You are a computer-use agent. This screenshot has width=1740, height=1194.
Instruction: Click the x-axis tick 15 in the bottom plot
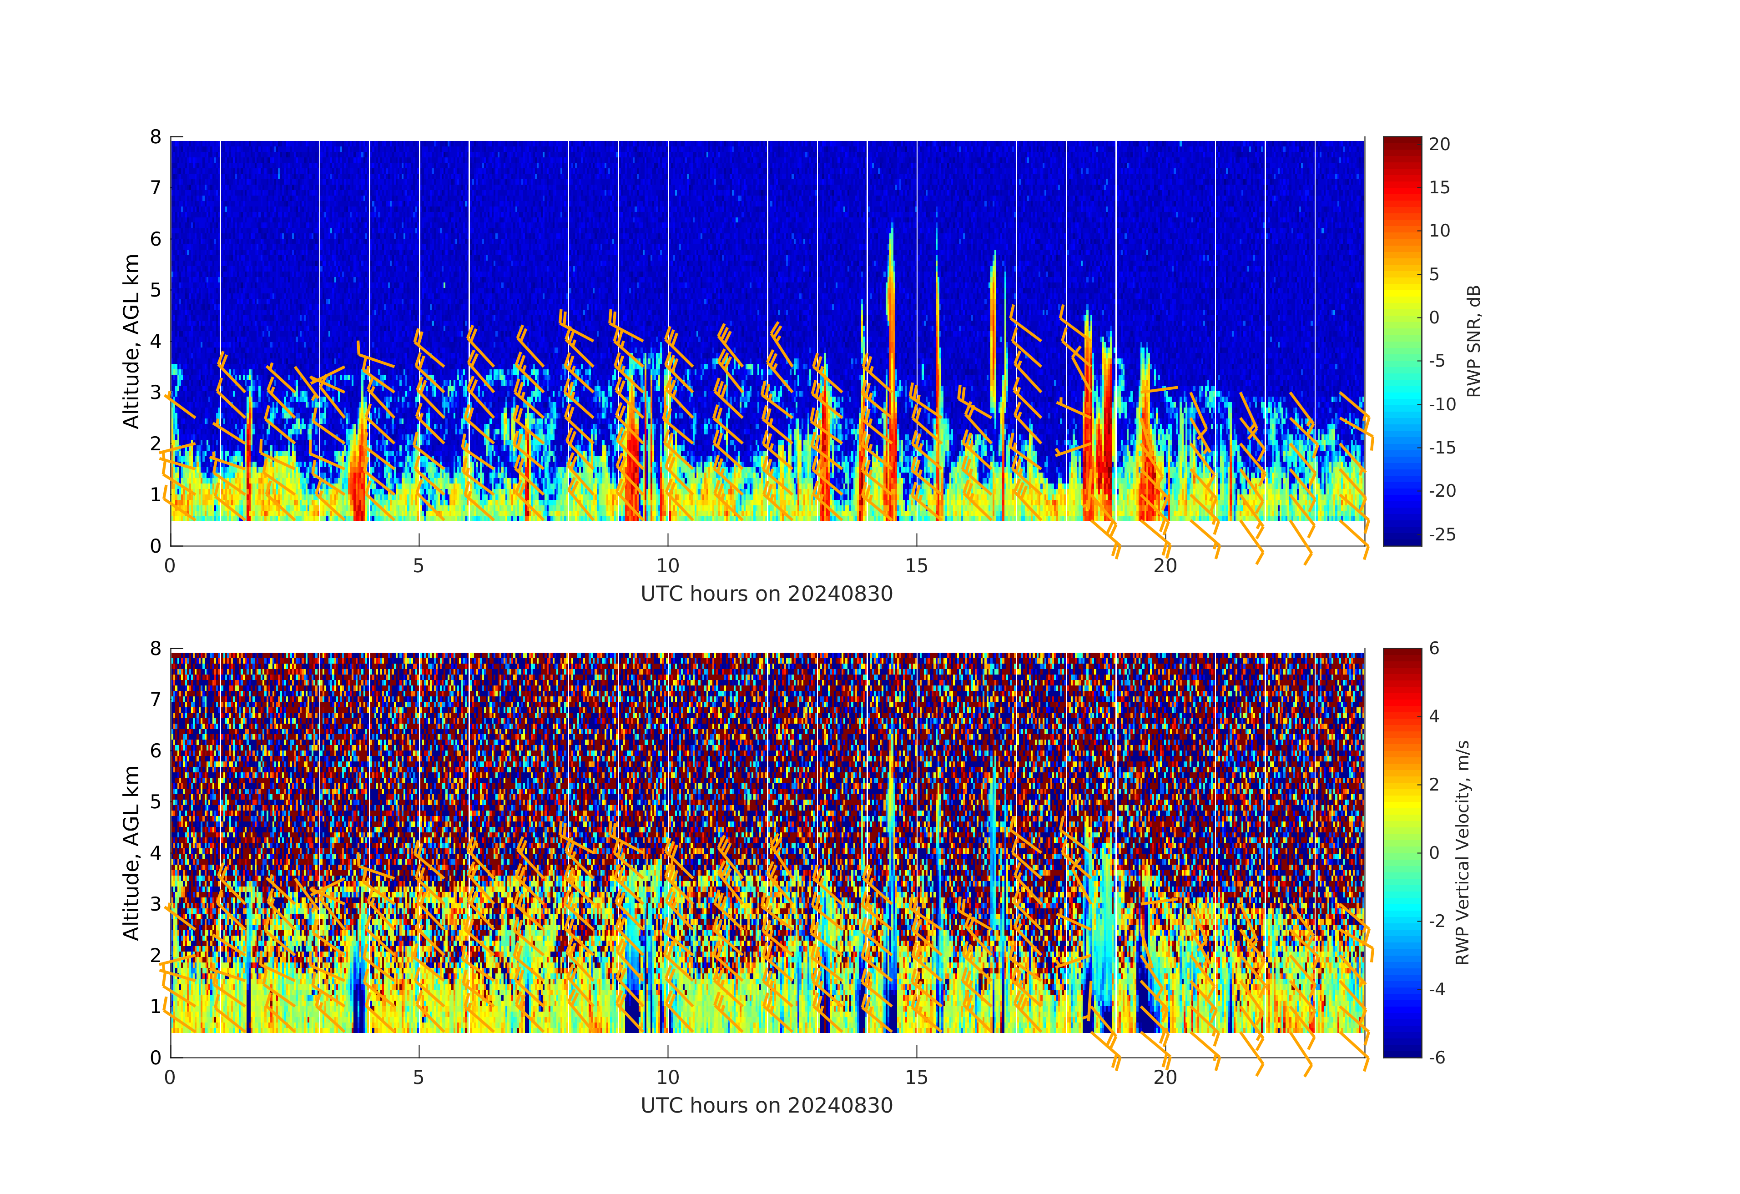tap(917, 1078)
